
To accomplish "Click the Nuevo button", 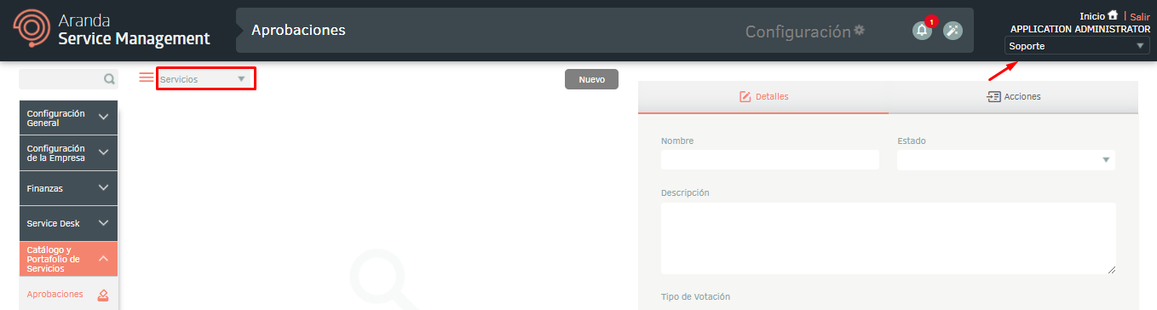I will click(591, 79).
